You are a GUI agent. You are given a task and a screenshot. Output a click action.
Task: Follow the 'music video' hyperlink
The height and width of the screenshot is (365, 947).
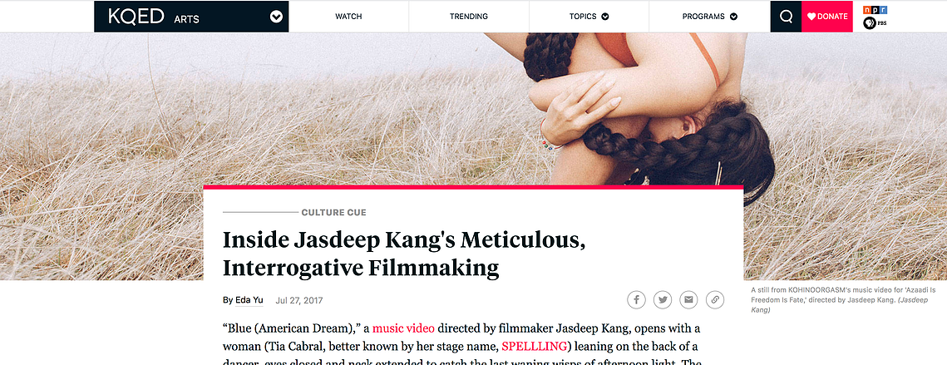click(x=403, y=328)
